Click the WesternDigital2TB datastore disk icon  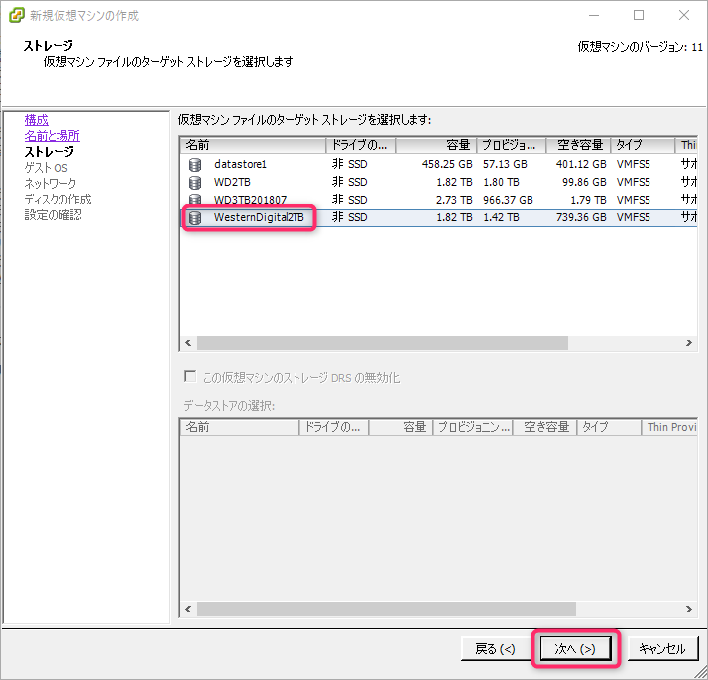tap(195, 218)
